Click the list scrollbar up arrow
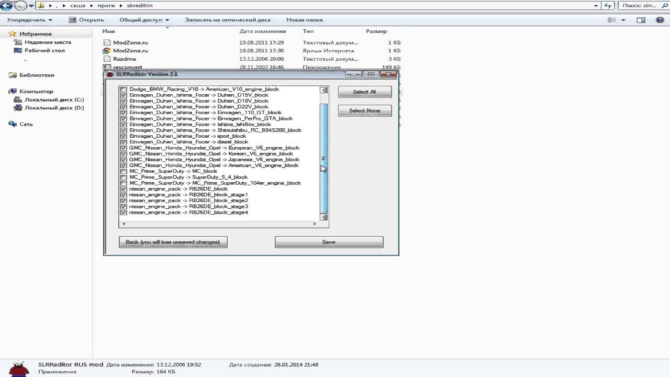Viewport: 670px width, 377px height. [x=324, y=90]
